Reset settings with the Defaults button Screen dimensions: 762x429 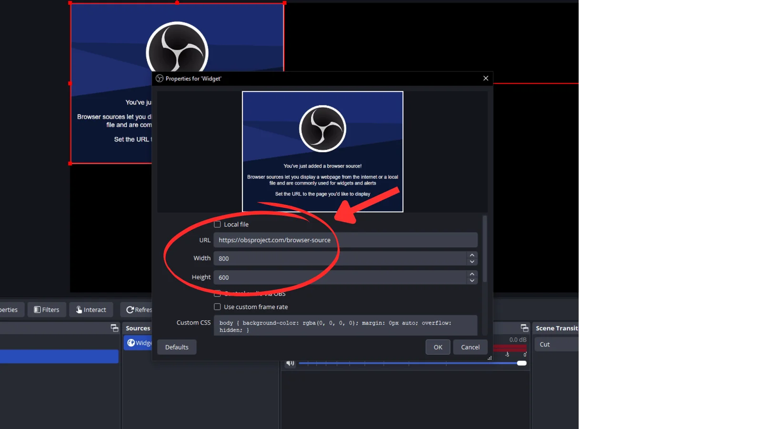point(177,347)
